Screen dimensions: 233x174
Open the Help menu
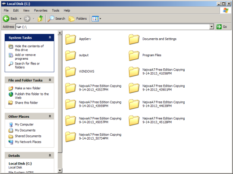coord(67,10)
